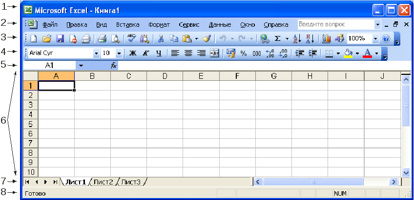414x200 pixels.
Task: Cut selection with scissors icon
Action: click(x=161, y=38)
